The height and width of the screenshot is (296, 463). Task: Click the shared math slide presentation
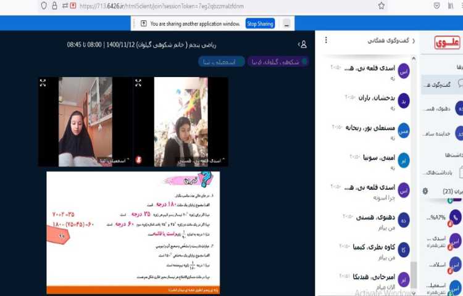133,232
